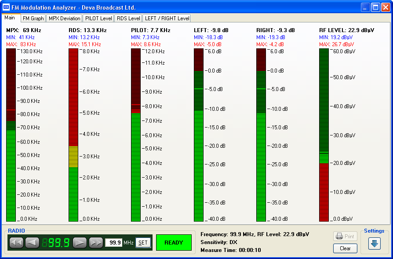The height and width of the screenshot is (259, 393).
Task: Click the RF LEVEL meter bar
Action: (x=324, y=135)
